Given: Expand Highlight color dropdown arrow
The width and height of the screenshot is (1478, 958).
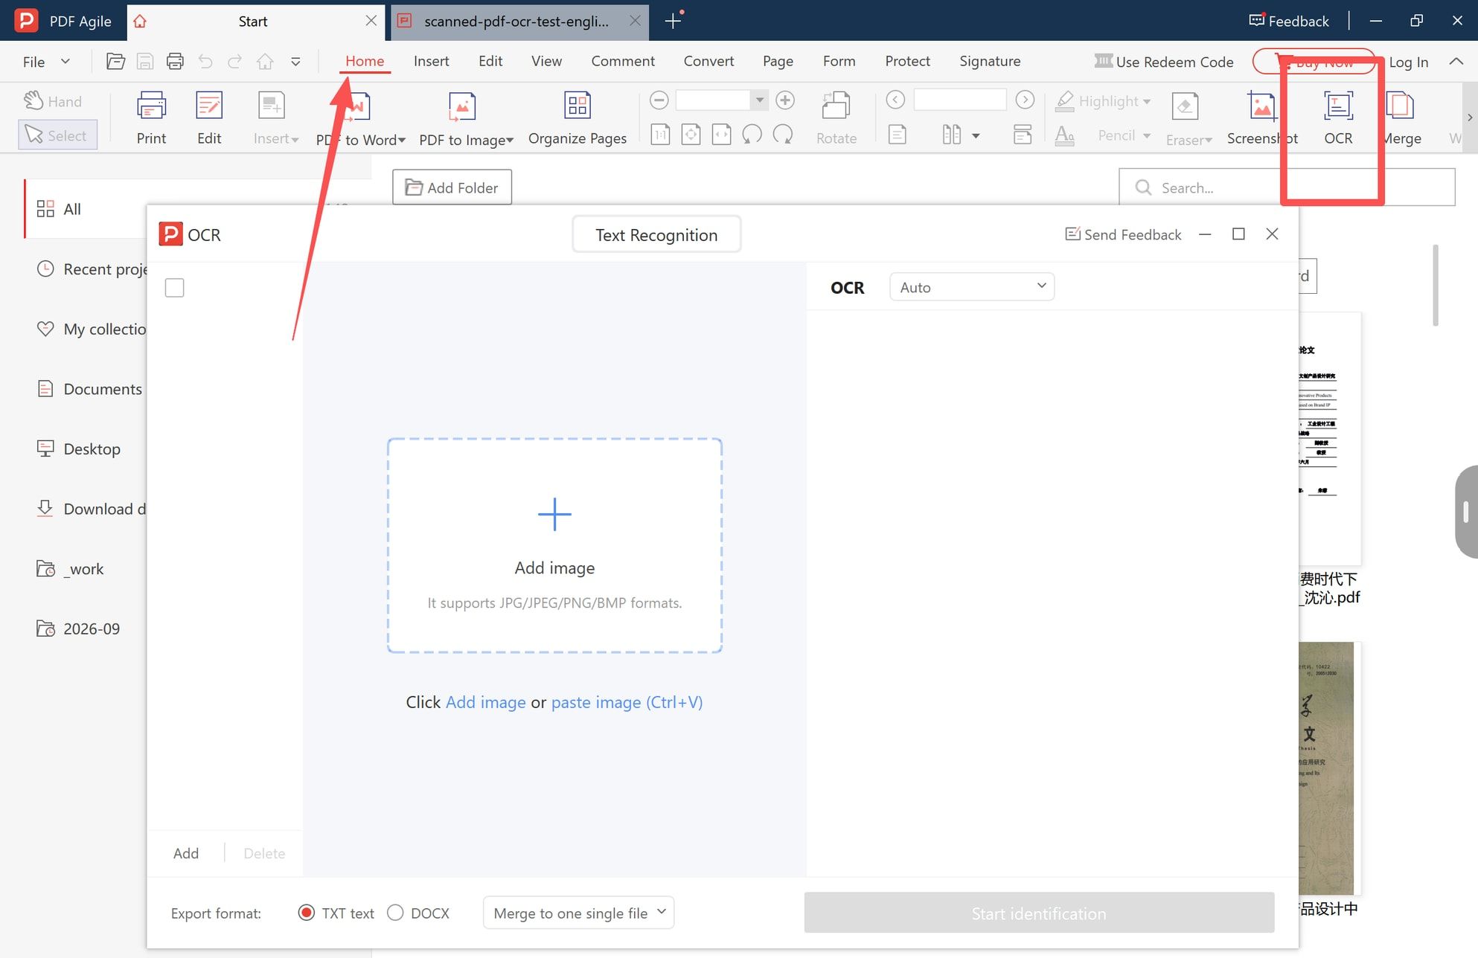Looking at the screenshot, I should pos(1147,101).
